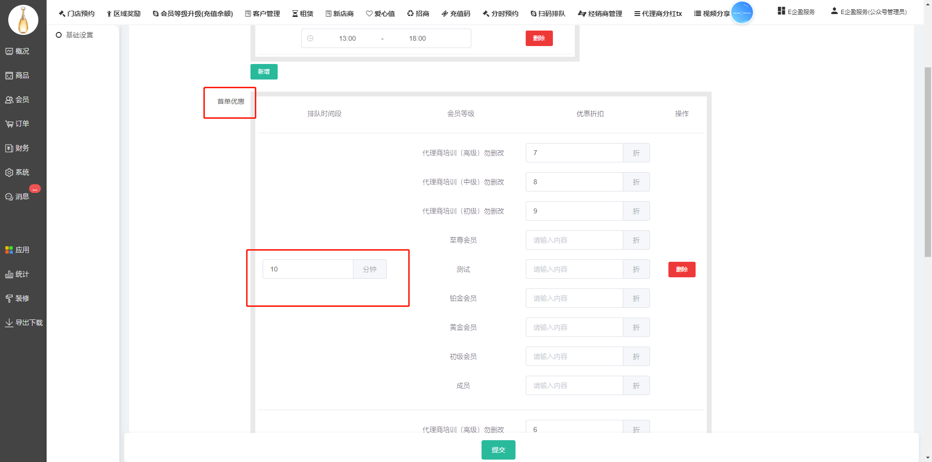
Task: Open the 门店预约 top menu
Action: pyautogui.click(x=77, y=14)
